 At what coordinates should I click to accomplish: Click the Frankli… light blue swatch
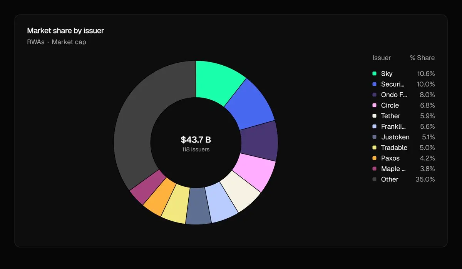pyautogui.click(x=374, y=126)
